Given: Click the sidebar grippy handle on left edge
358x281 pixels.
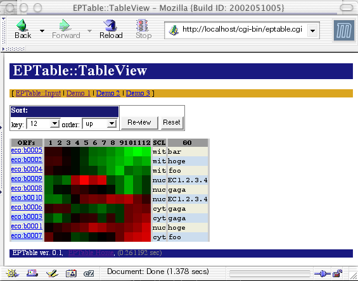Looking at the screenshot, I should 1,159.
